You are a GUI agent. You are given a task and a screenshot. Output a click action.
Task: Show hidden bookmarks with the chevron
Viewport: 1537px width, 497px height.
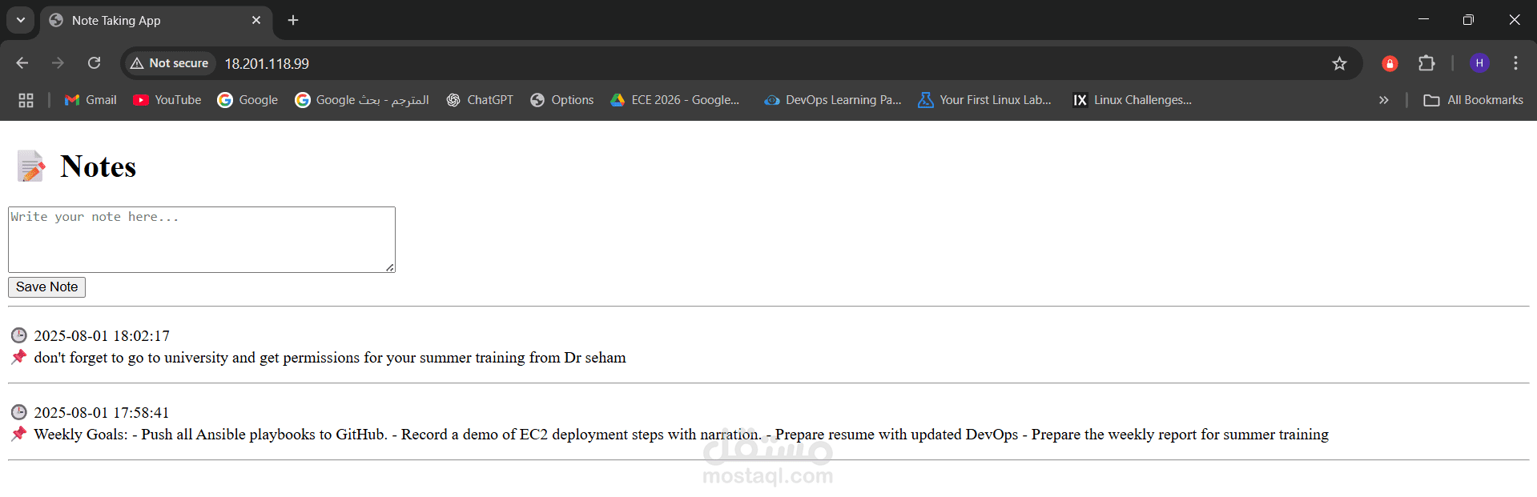(x=1383, y=100)
